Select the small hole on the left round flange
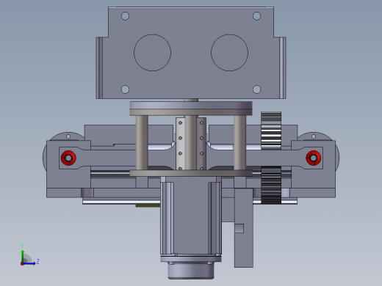This screenshot has width=382, height=286. click(68, 136)
